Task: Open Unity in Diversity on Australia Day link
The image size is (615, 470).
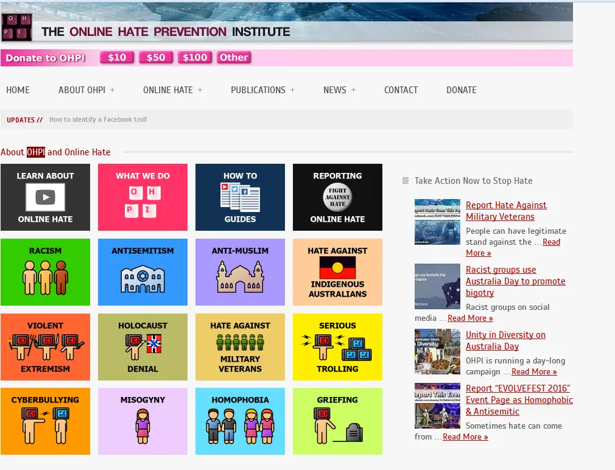Action: (505, 341)
